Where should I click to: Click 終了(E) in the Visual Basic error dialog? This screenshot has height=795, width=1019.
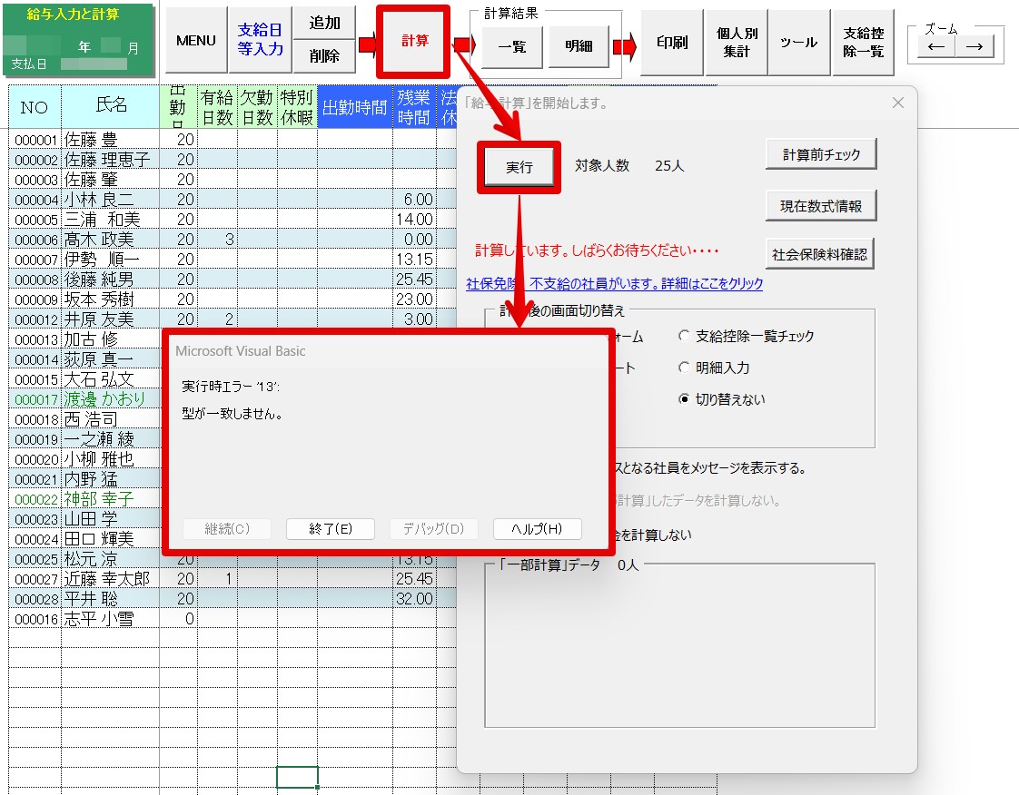point(331,529)
